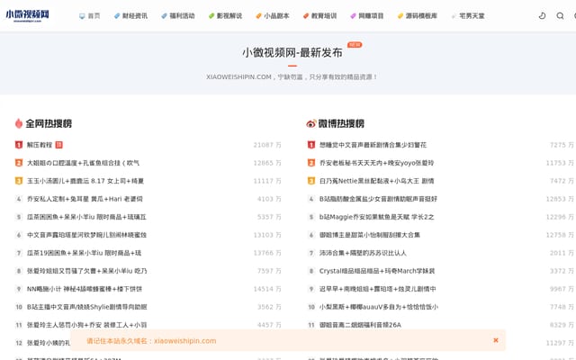Click the 小微视频网 site logo
Image resolution: width=576 pixels, height=360 pixels.
click(27, 15)
